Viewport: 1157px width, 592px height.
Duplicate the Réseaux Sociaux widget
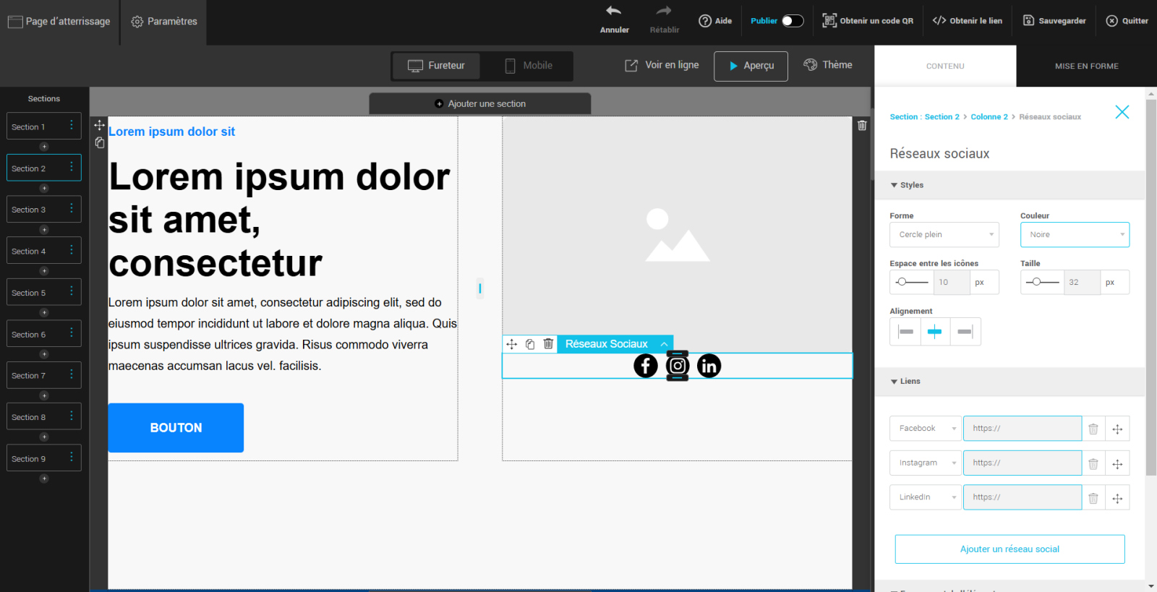click(x=530, y=344)
